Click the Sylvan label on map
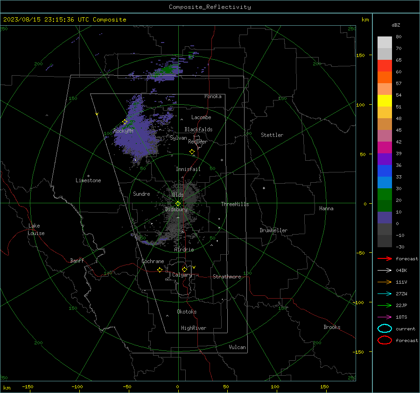The image size is (420, 393). (x=178, y=138)
